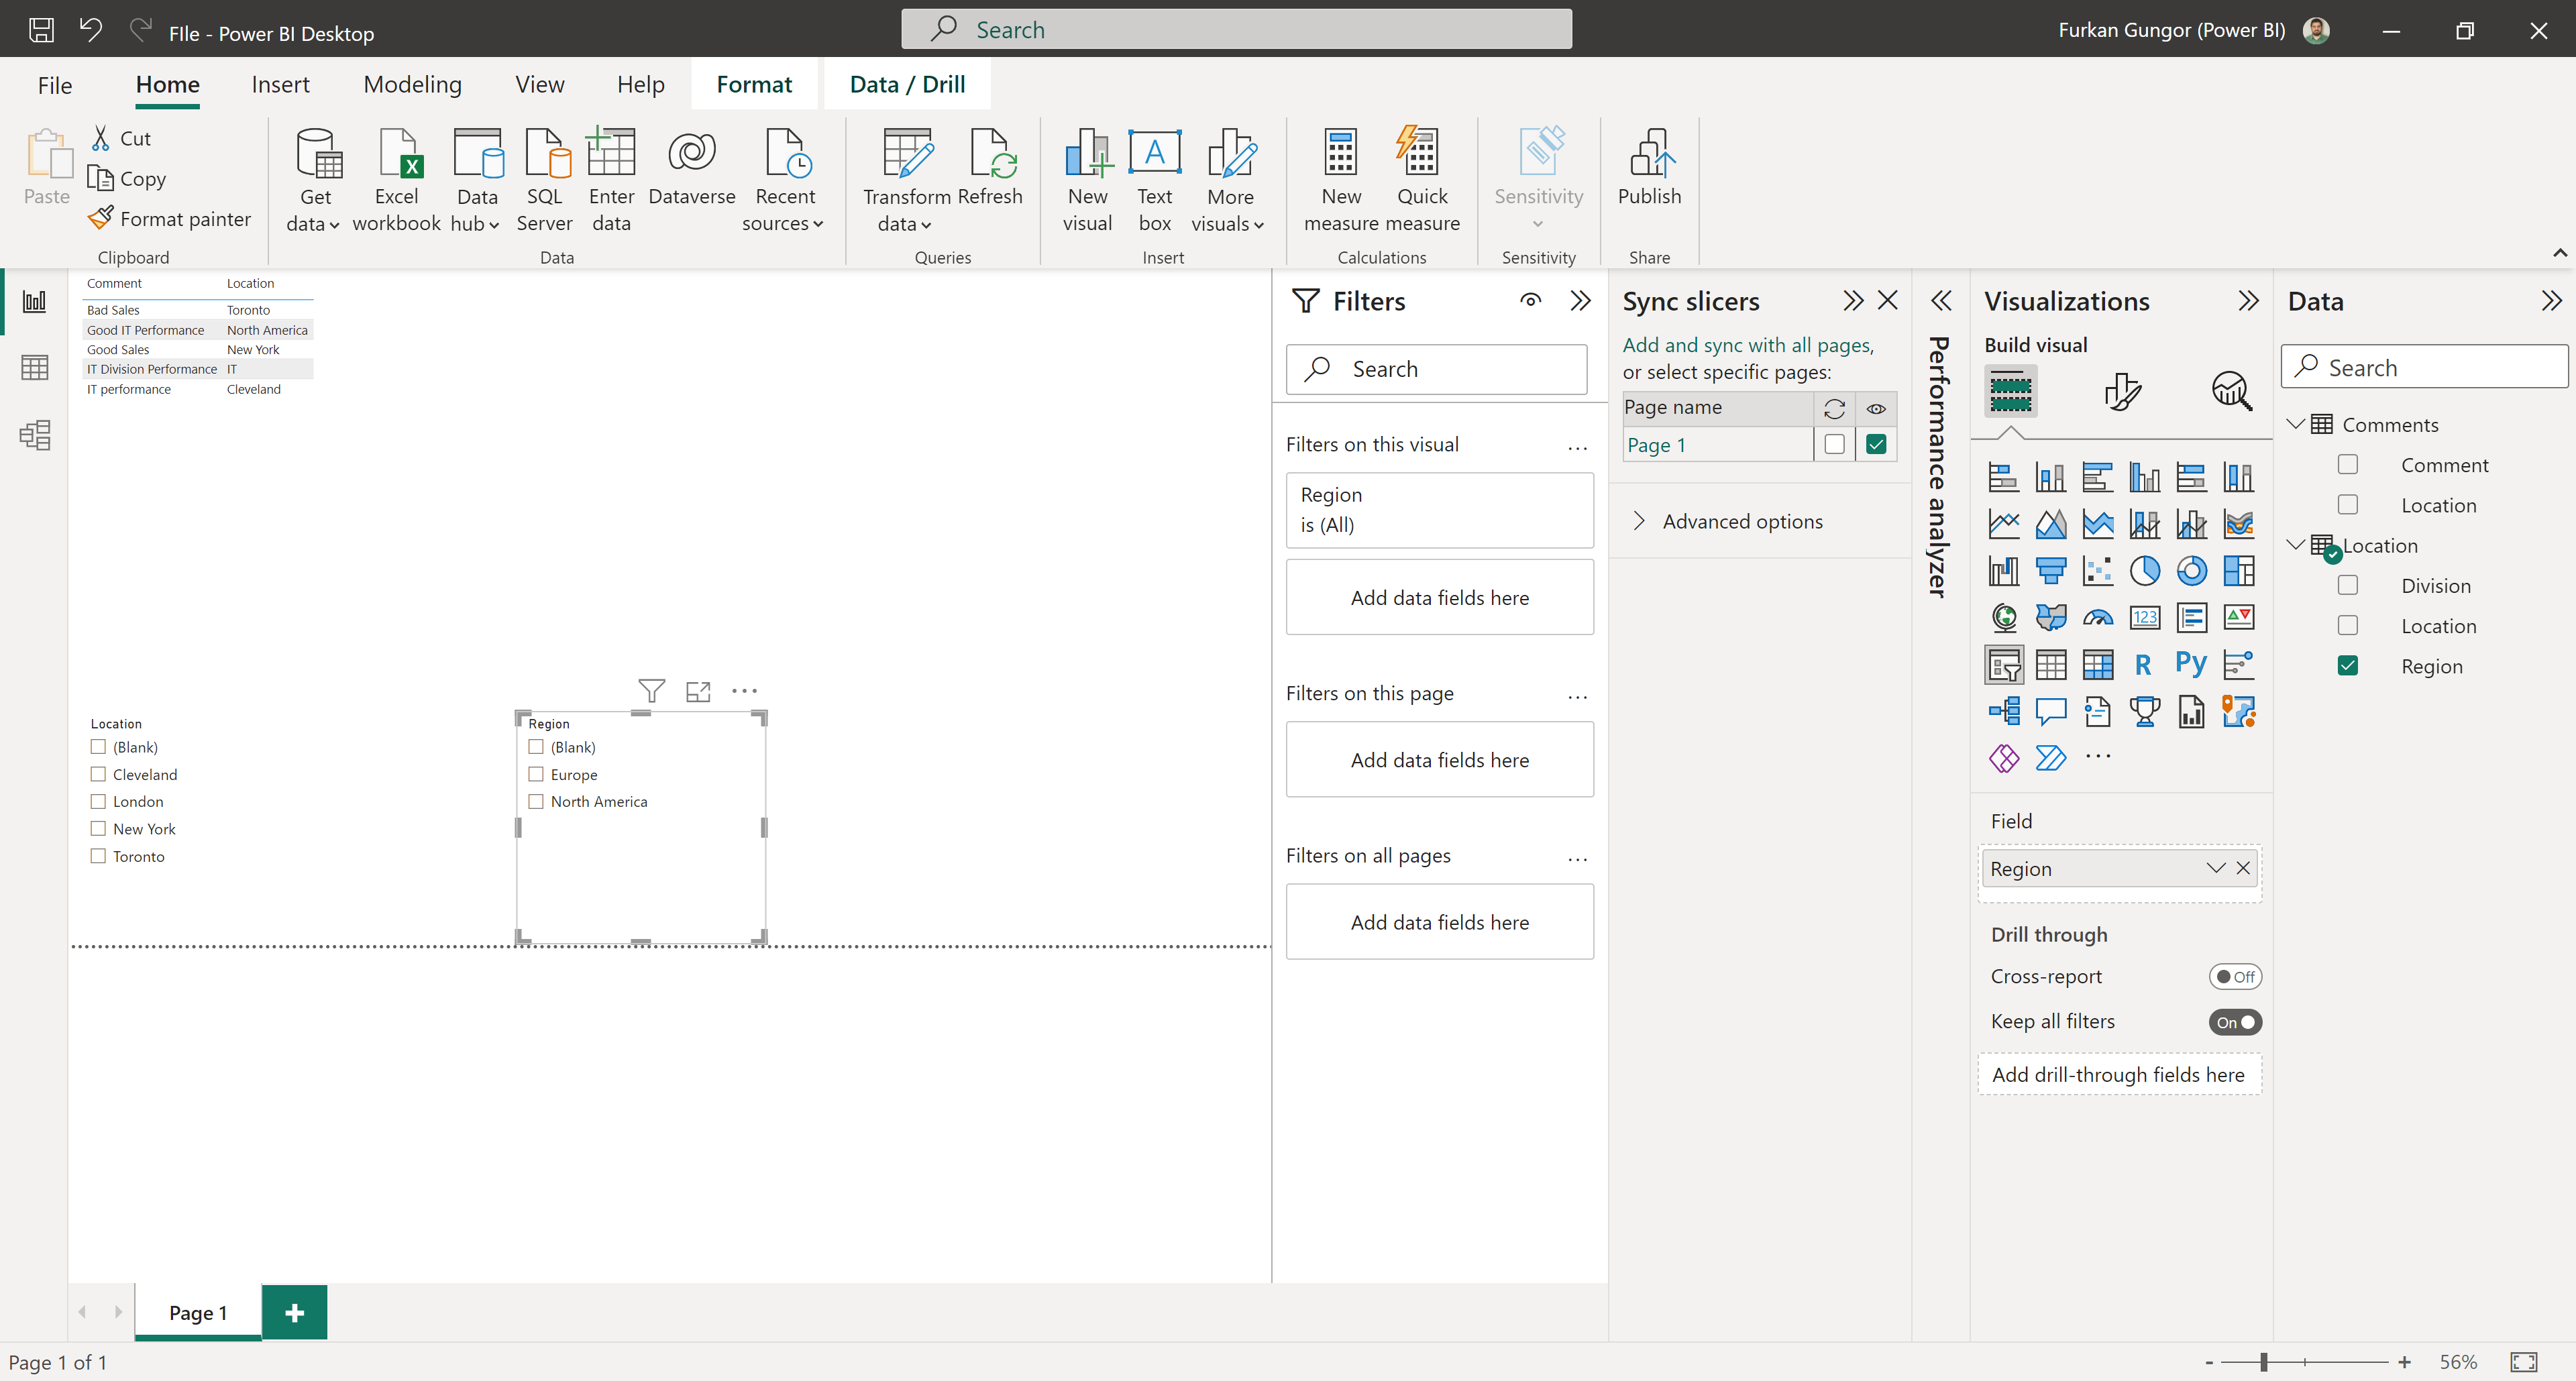This screenshot has width=2576, height=1381.
Task: Collapse the Visualizations pane
Action: click(2248, 301)
